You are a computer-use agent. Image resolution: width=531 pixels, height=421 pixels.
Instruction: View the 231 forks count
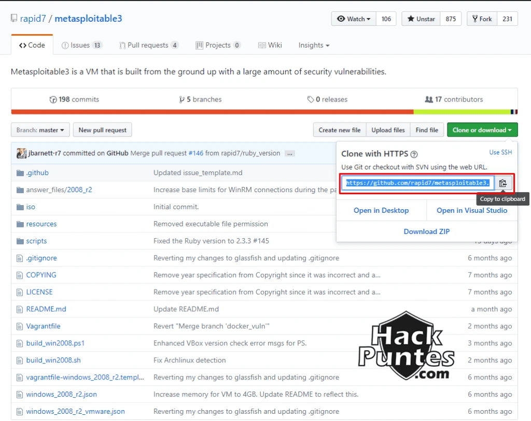click(507, 19)
